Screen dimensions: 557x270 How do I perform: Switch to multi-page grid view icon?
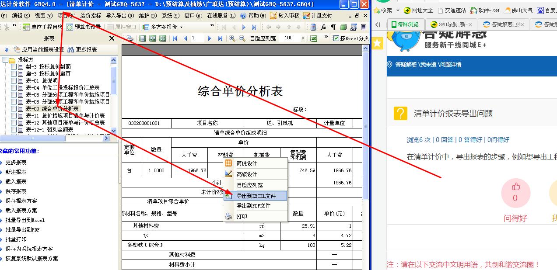pos(163,38)
